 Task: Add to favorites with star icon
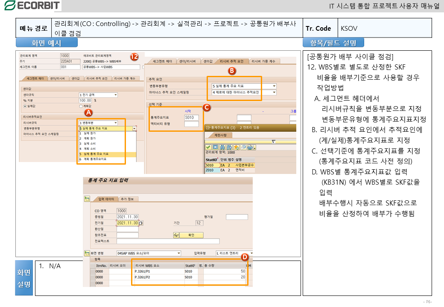pyautogui.click(x=236, y=147)
